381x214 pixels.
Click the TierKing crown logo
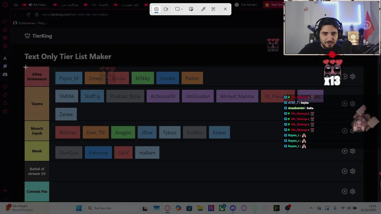pos(27,36)
